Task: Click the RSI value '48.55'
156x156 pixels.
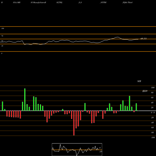Action: click(144, 38)
